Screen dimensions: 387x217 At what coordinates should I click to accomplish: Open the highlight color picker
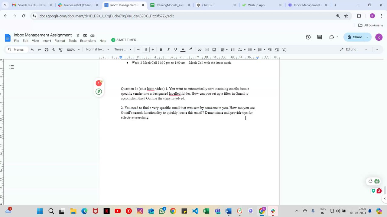pos(190,50)
